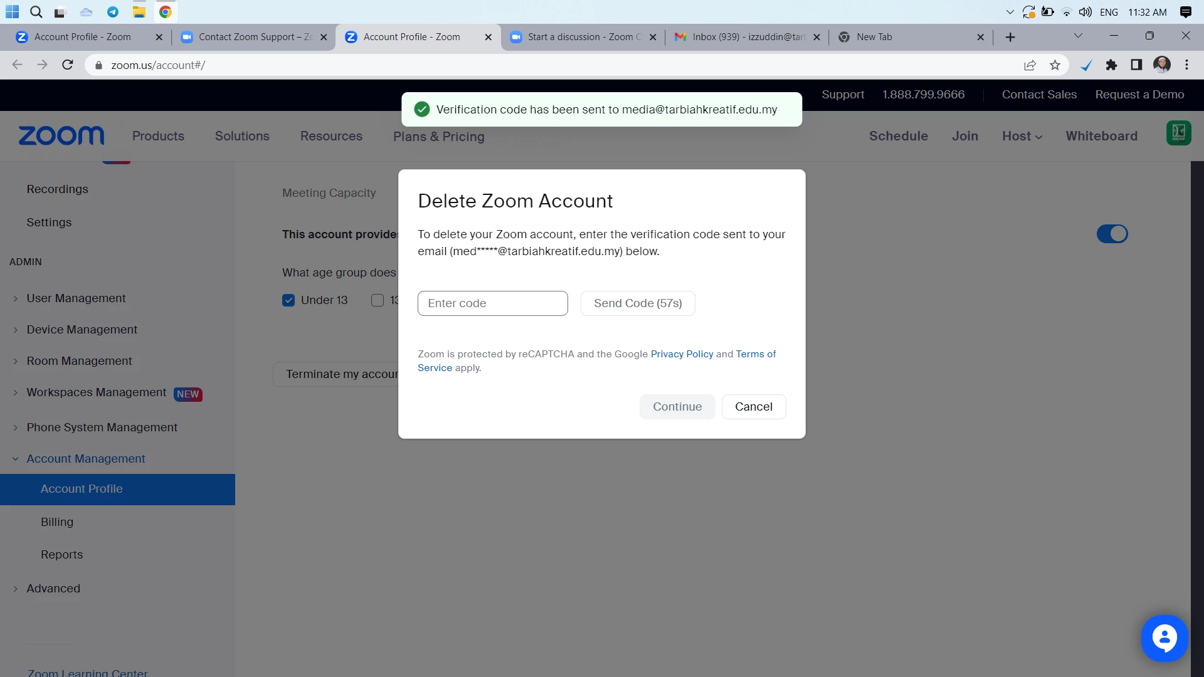Switch to the Gmail Inbox tab

746,37
